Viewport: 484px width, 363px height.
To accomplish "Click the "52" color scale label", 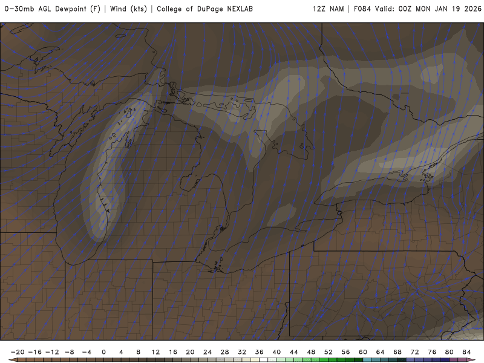I will tap(329, 352).
